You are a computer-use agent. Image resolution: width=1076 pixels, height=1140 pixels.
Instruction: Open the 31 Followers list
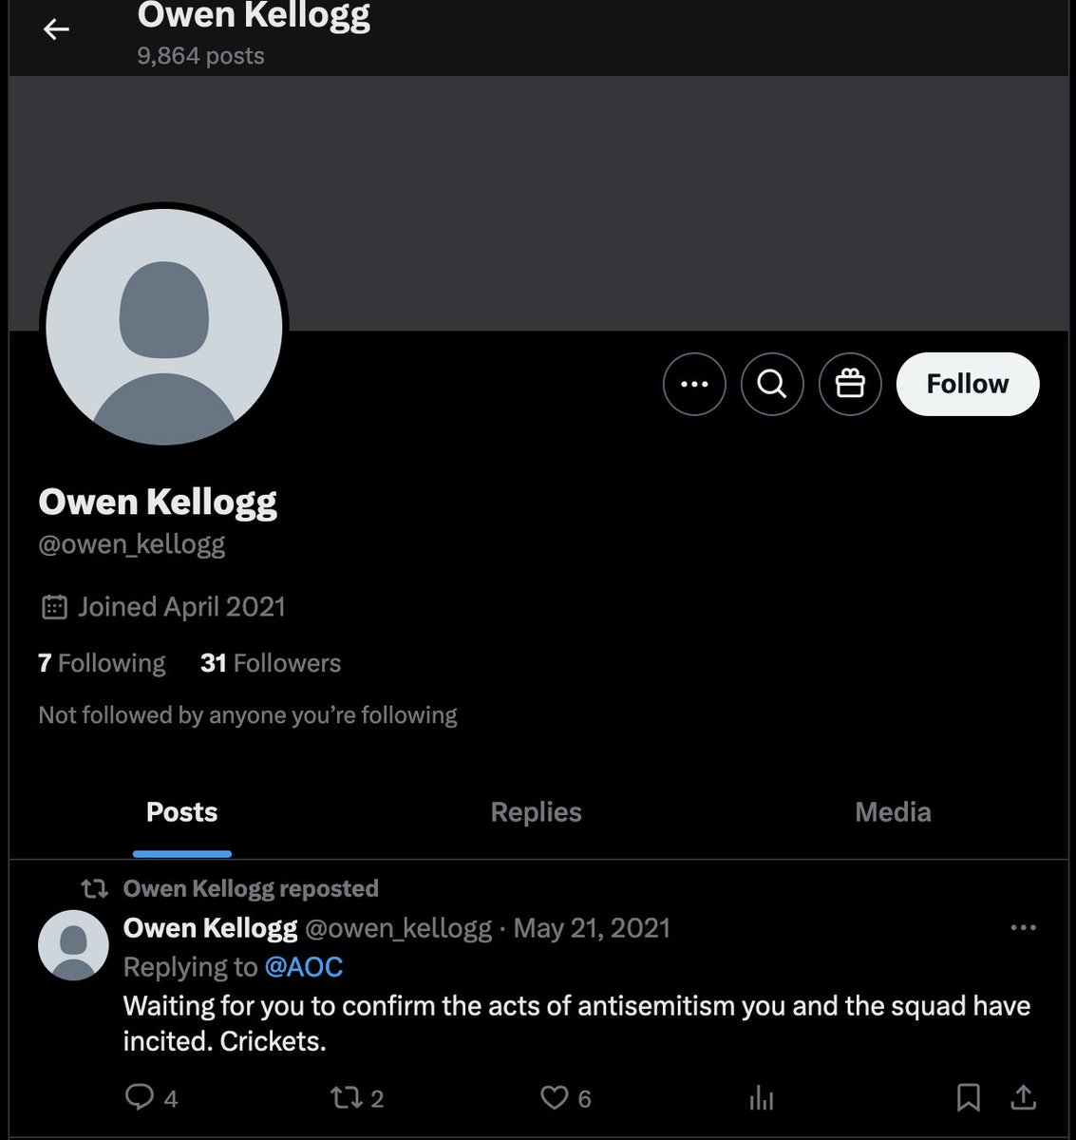click(271, 663)
